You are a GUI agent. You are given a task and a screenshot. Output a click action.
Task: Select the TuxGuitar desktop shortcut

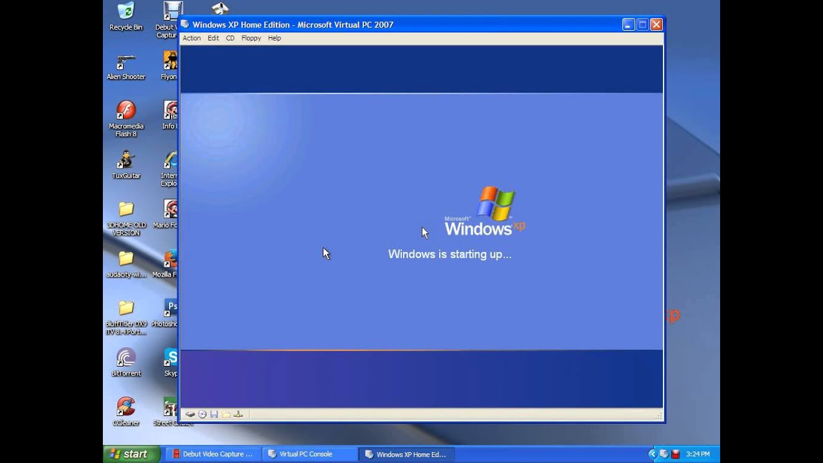click(x=126, y=165)
